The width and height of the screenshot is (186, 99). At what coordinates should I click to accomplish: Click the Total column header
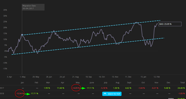(x=182, y=83)
